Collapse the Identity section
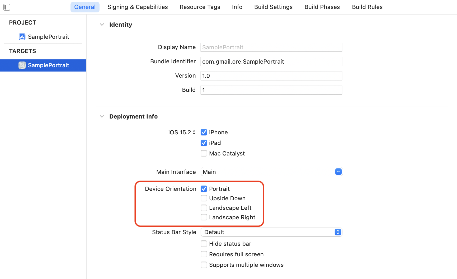This screenshot has height=279, width=457. [102, 24]
